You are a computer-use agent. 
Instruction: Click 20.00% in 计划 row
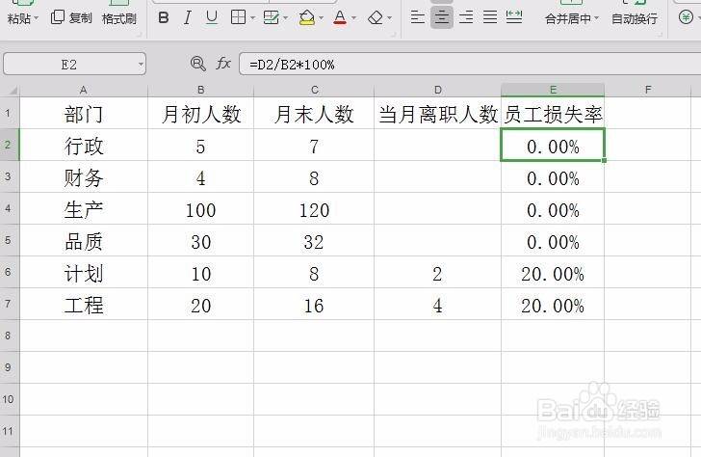(553, 272)
